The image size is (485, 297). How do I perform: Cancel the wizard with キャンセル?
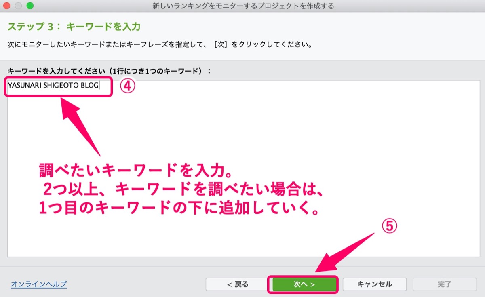coord(375,284)
